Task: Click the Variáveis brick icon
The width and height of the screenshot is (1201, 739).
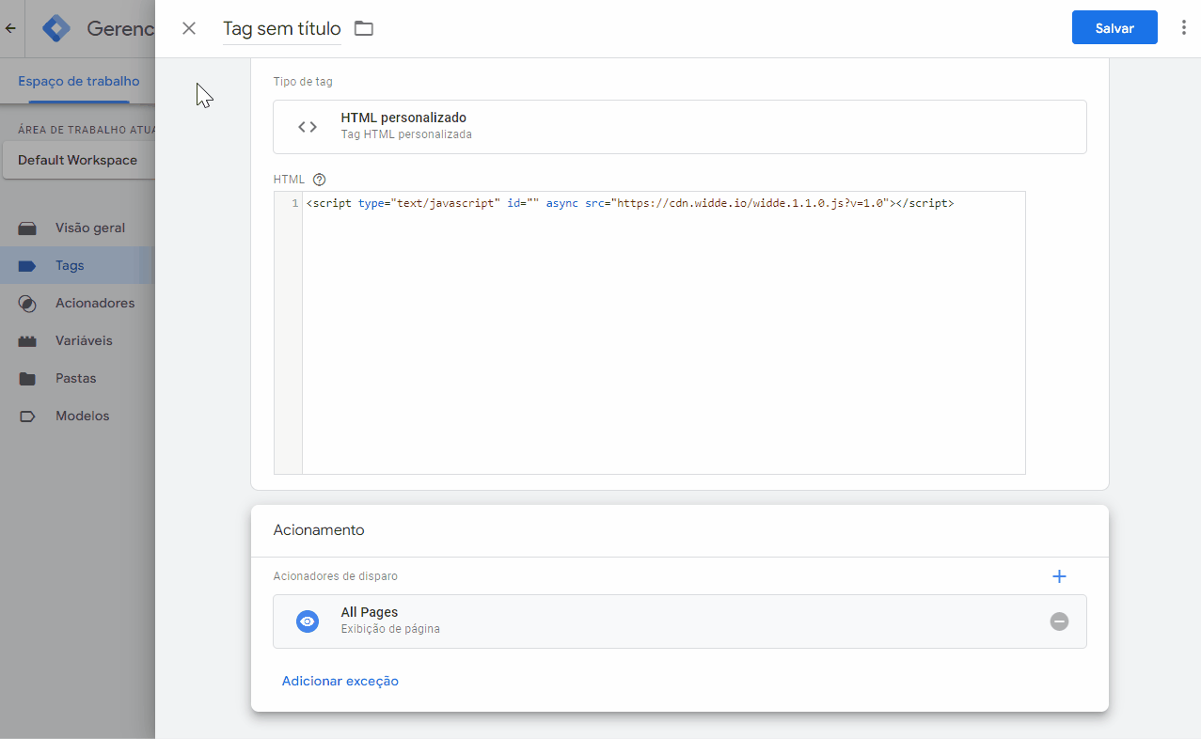Action: [x=27, y=341]
